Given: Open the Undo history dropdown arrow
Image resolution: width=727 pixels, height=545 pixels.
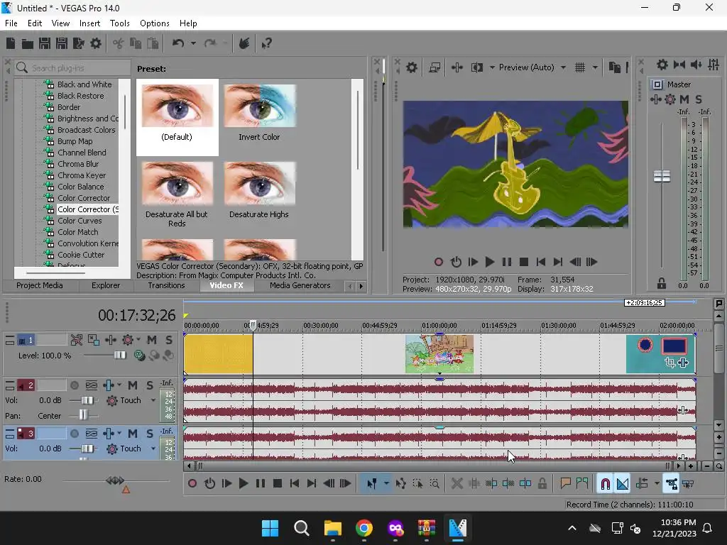Looking at the screenshot, I should click(x=193, y=43).
